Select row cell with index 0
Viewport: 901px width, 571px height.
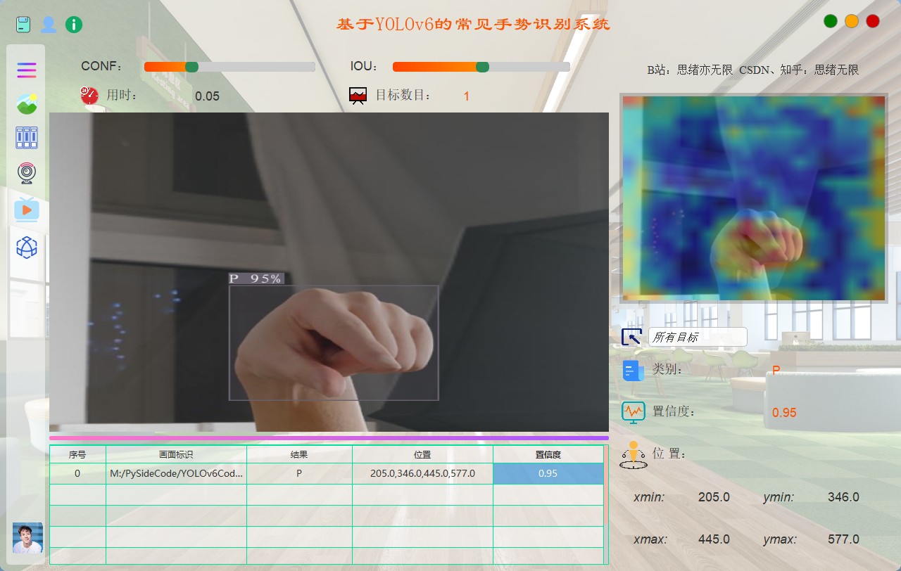pos(77,473)
